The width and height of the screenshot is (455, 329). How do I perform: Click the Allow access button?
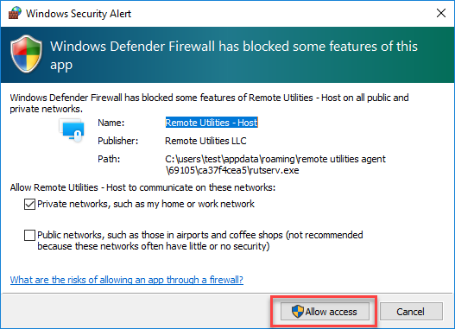[325, 312]
